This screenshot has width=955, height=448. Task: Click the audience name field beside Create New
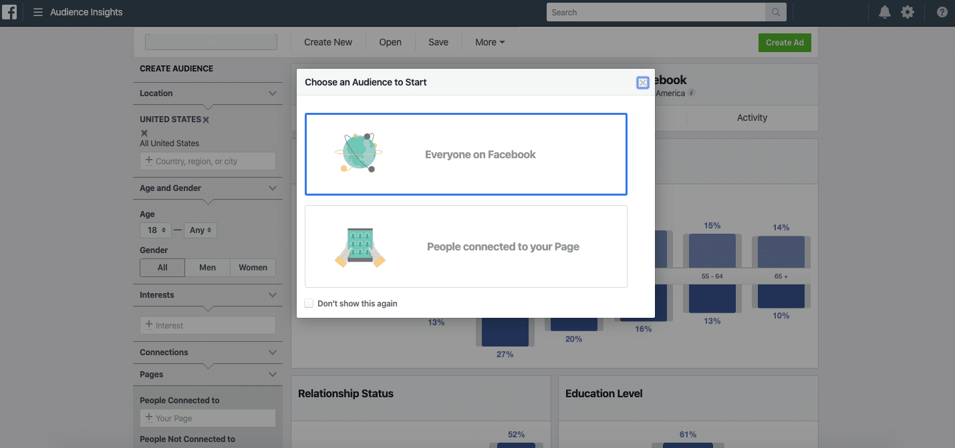click(x=211, y=42)
